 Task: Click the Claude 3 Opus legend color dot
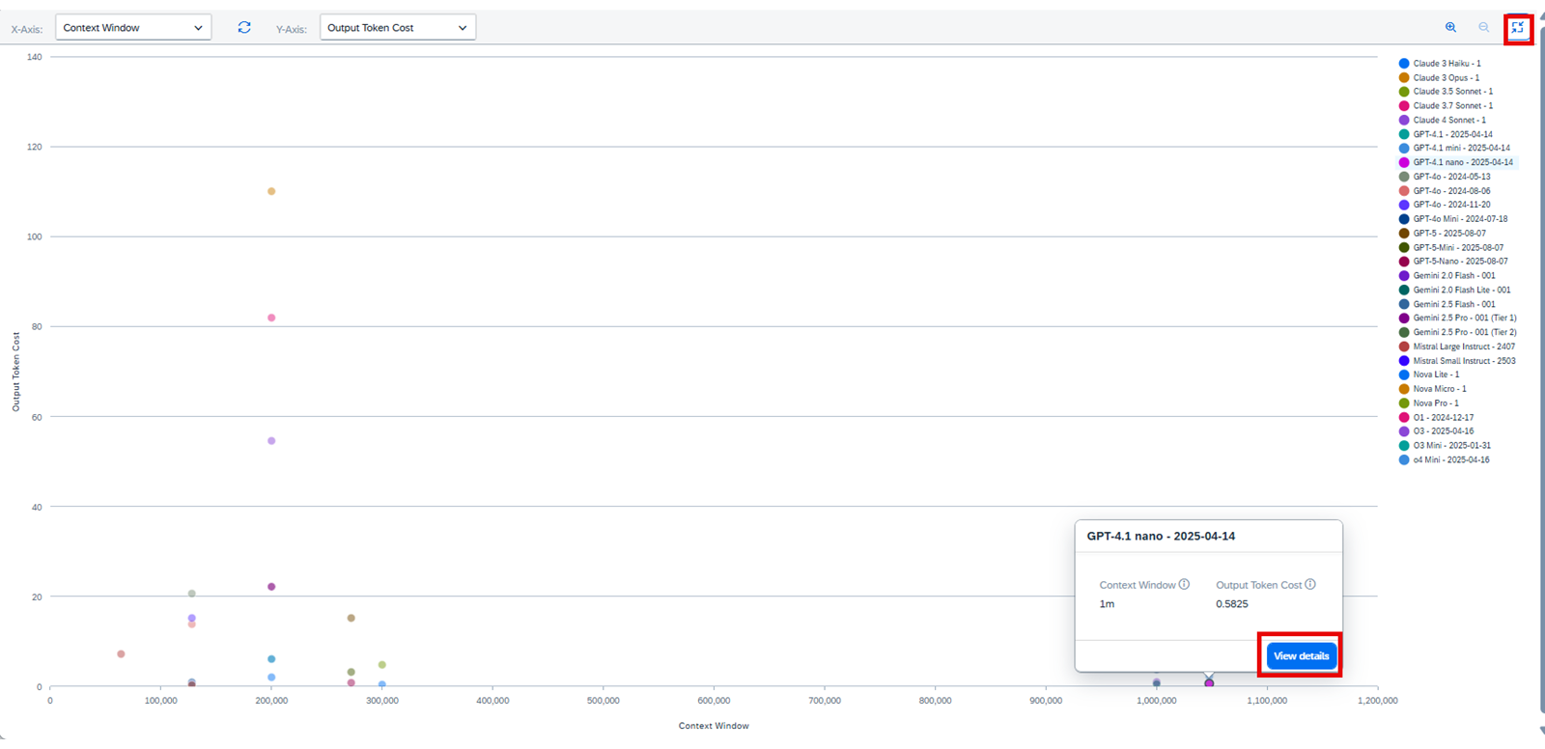1404,77
